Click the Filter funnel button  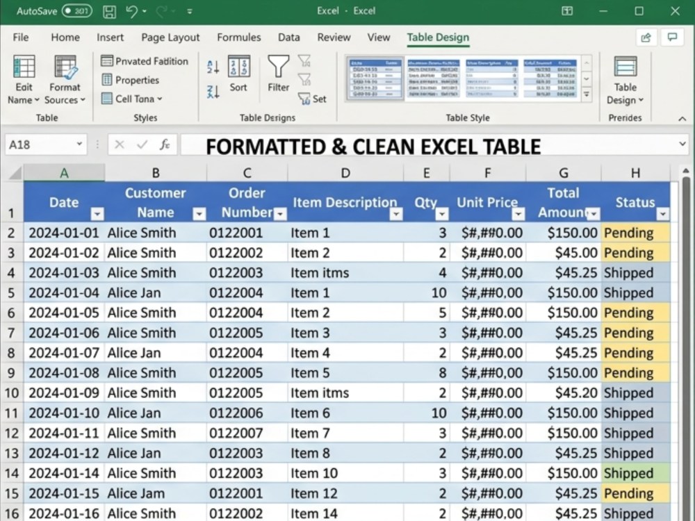[x=279, y=74]
